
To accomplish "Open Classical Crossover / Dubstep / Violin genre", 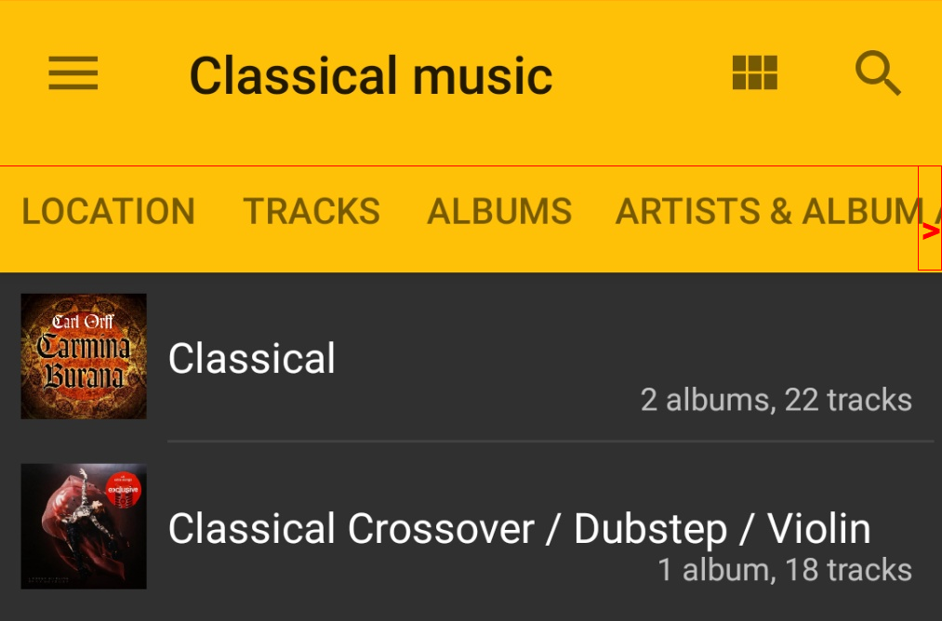I will click(519, 529).
